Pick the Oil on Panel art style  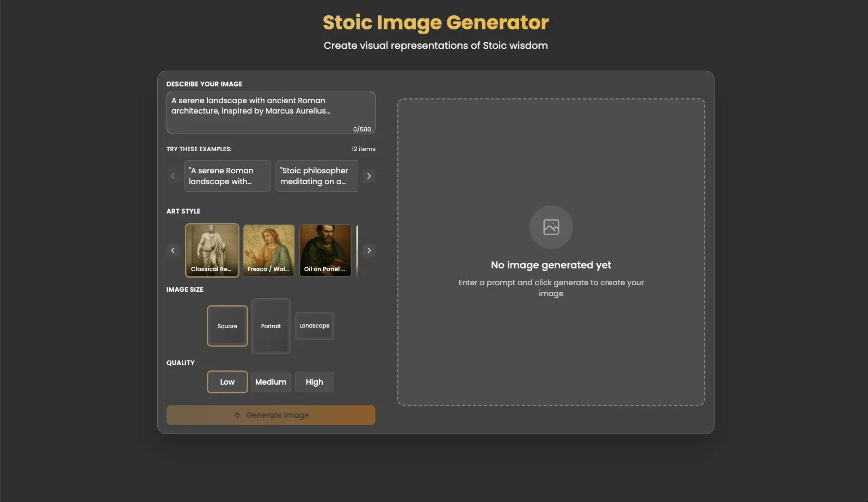[325, 250]
